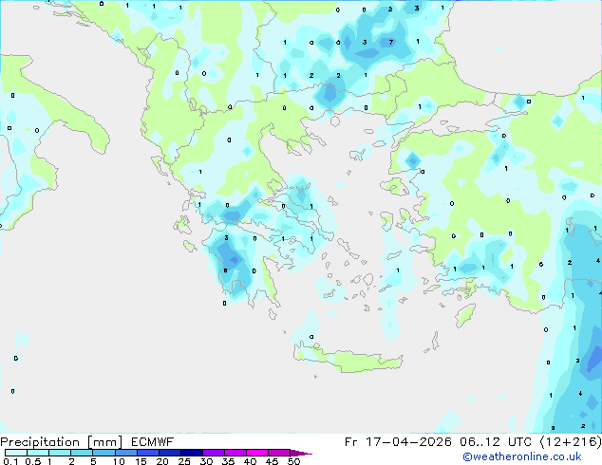This screenshot has height=465, width=602.
Task: Click the 30–35 mm purple legend swatch
Action: [x=214, y=453]
